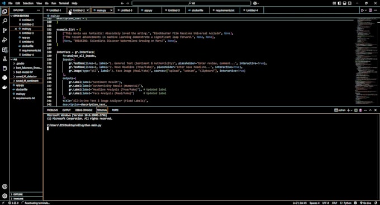Open the Copilot dropdown arrow
380x205 pixels.
[258, 3]
